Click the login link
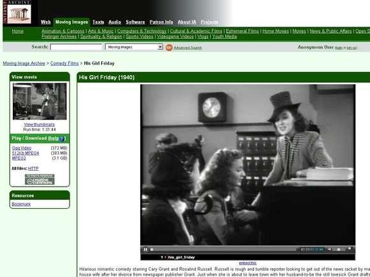The width and height of the screenshot is (370, 277). (x=339, y=48)
